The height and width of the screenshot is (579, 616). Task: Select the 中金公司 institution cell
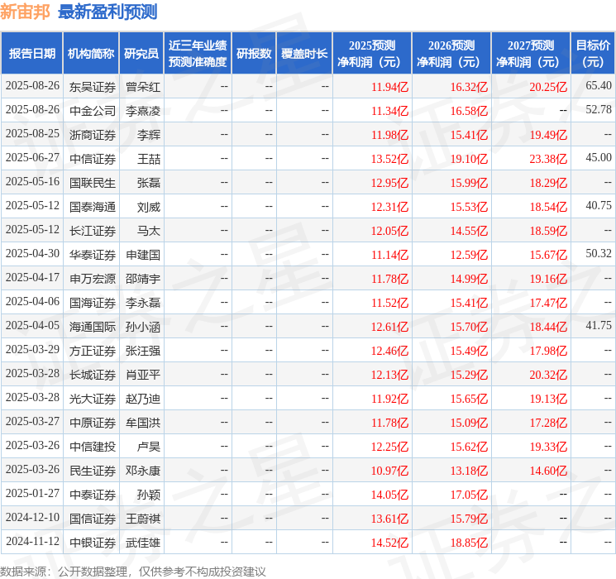[x=93, y=111]
